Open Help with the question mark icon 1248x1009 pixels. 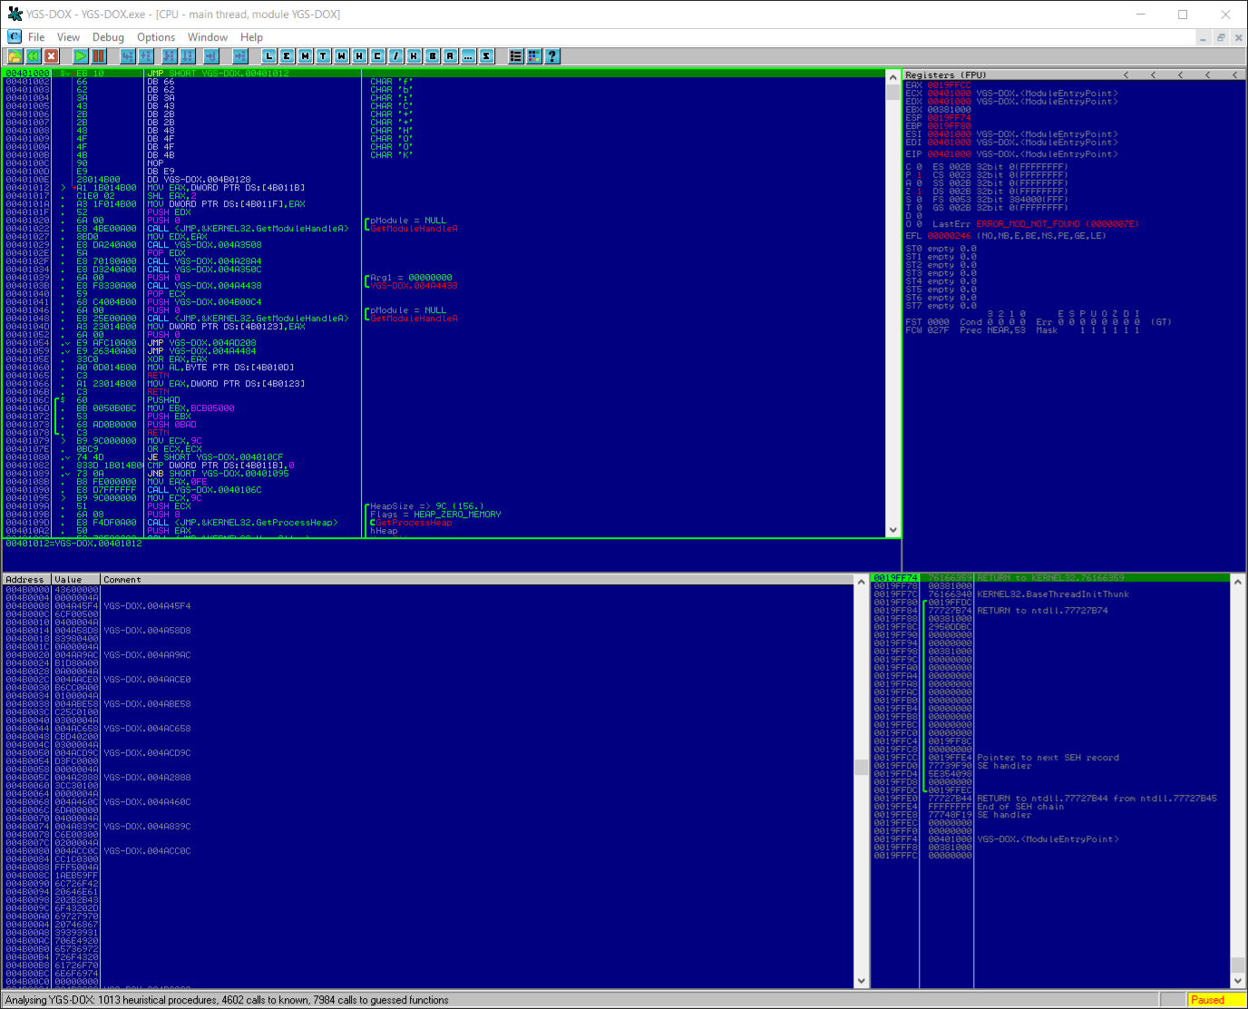coord(551,56)
